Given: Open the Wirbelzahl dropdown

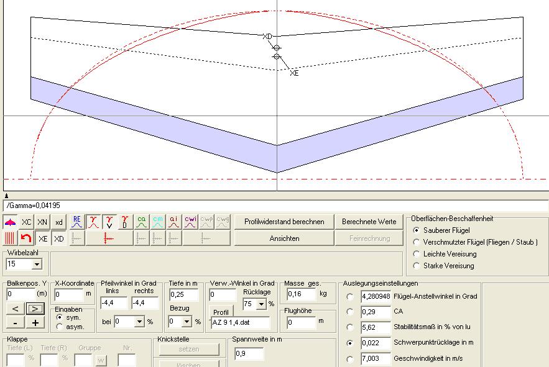Looking at the screenshot, I should [37, 265].
